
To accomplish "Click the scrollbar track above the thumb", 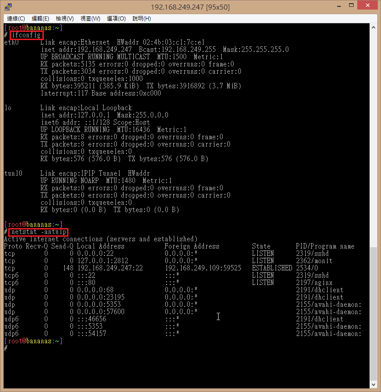I will (373, 139).
